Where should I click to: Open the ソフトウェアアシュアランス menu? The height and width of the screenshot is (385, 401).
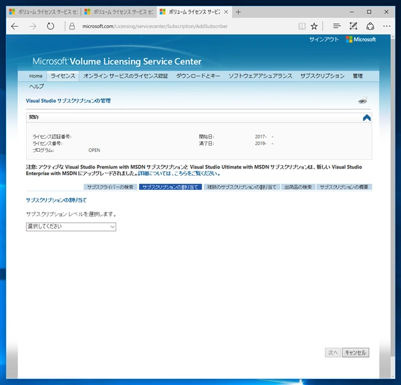tap(261, 76)
